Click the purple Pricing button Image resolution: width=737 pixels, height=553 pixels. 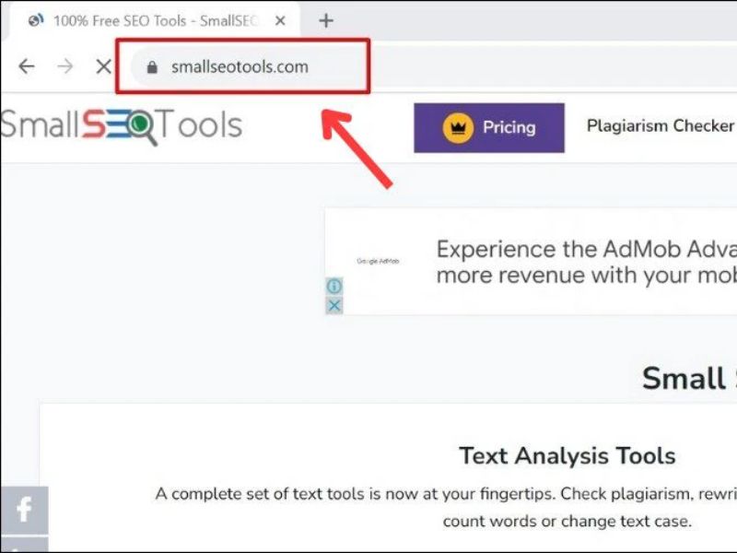click(488, 128)
